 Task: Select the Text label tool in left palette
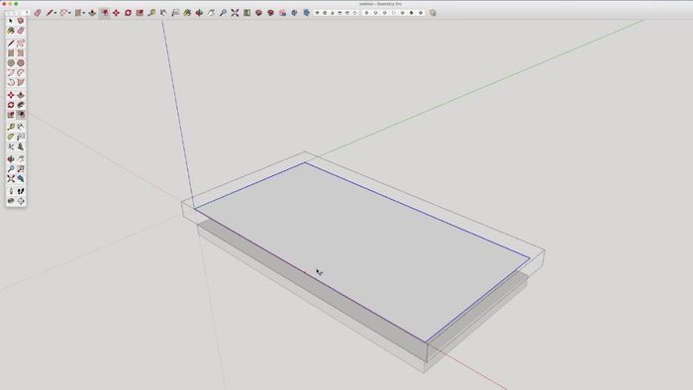21,137
